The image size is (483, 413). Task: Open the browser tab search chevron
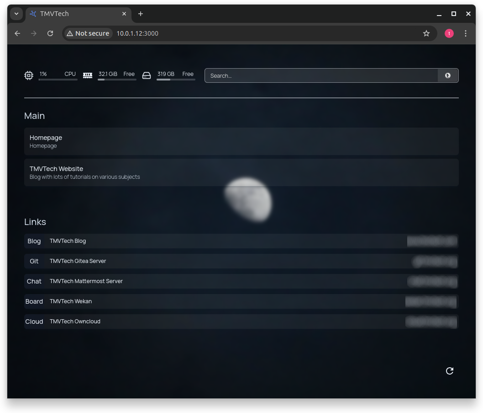point(16,14)
